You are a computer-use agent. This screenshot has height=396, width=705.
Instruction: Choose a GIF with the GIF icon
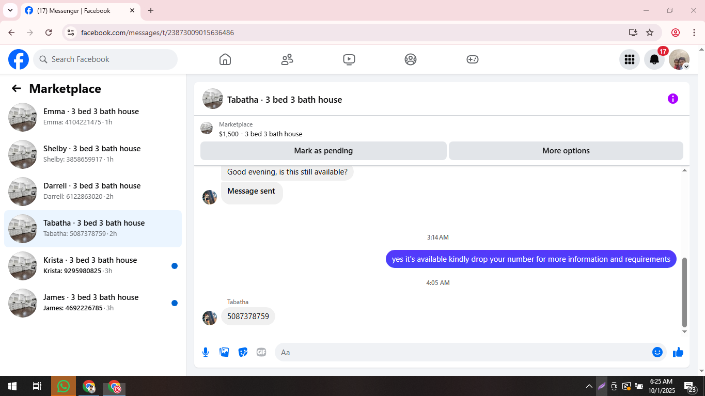tap(261, 352)
